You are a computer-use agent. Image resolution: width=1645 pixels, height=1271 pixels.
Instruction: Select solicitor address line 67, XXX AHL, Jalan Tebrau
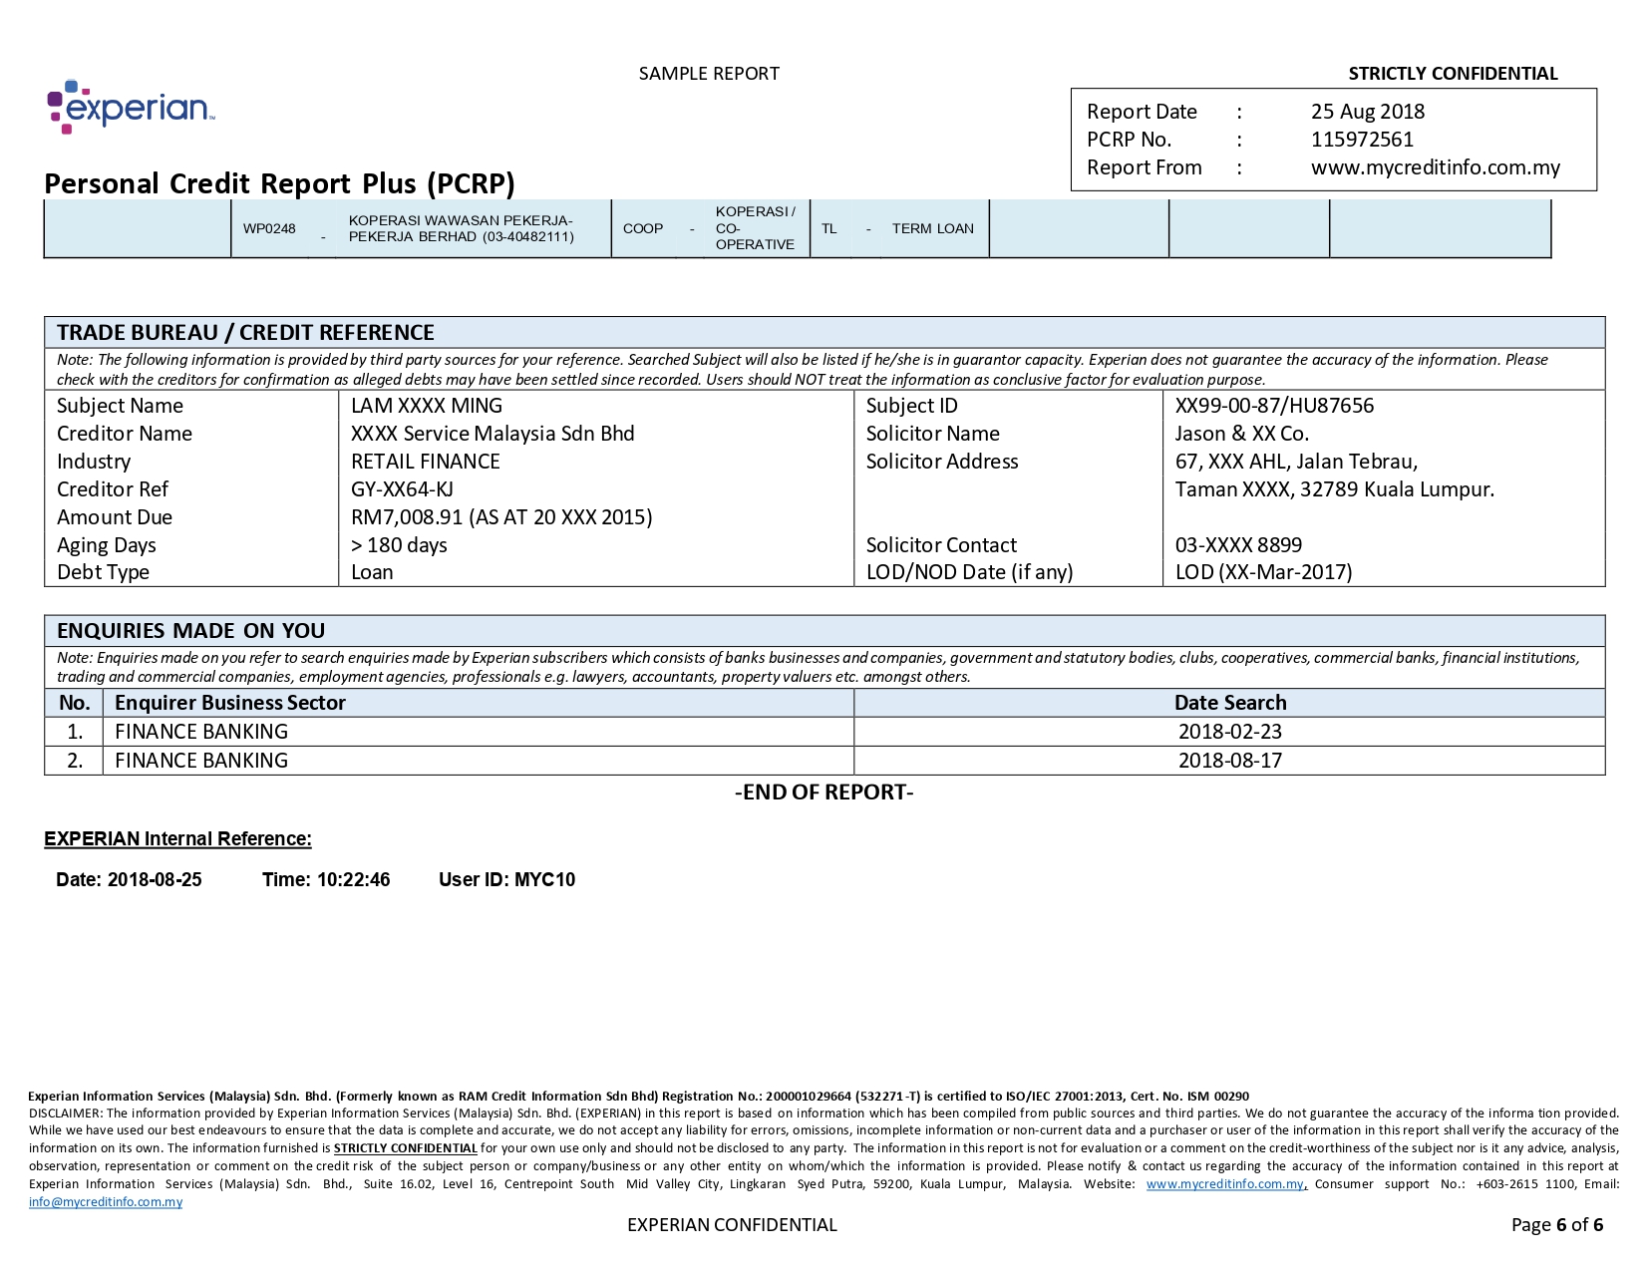(1296, 462)
